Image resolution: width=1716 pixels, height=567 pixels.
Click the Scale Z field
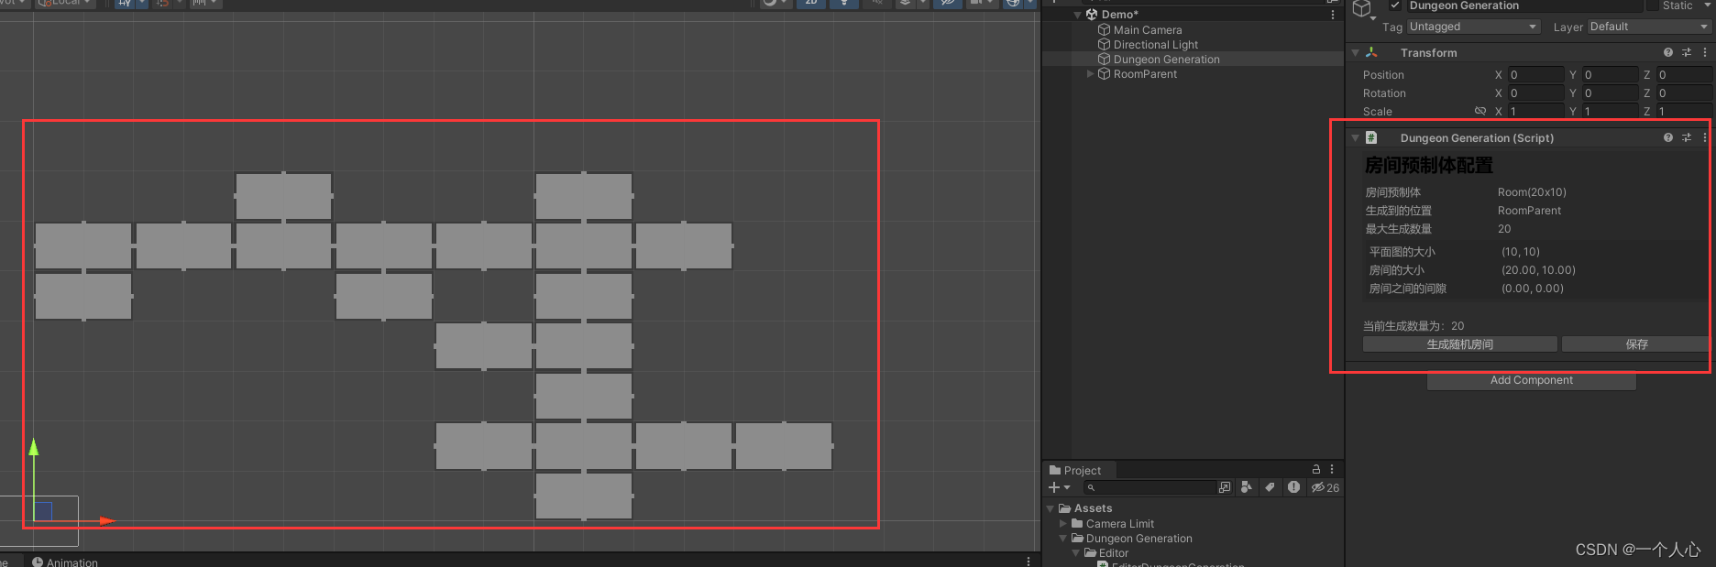coord(1684,111)
